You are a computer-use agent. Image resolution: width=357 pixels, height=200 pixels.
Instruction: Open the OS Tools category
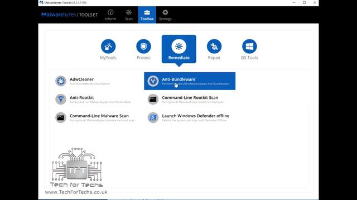pyautogui.click(x=249, y=49)
